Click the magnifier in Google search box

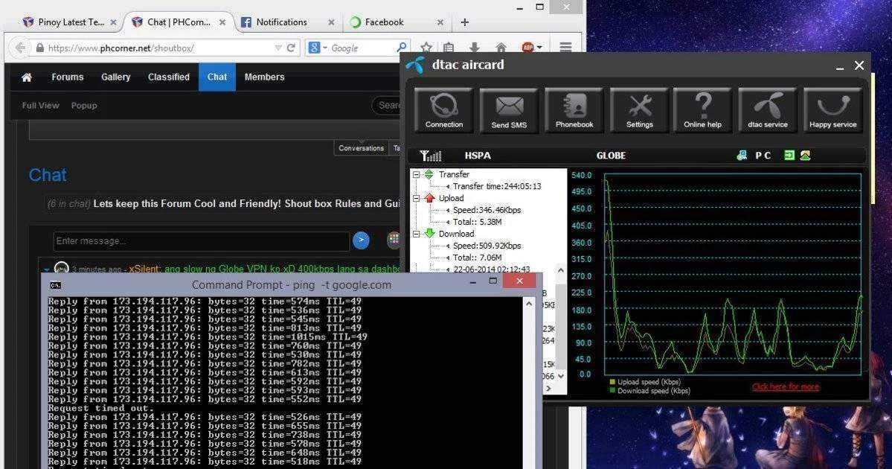tap(402, 48)
